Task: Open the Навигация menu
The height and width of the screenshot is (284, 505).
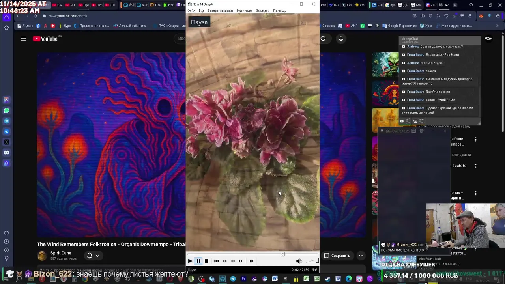Action: (245, 11)
